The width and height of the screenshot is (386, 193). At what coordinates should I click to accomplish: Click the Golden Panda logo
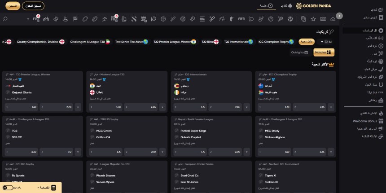pos(313,6)
